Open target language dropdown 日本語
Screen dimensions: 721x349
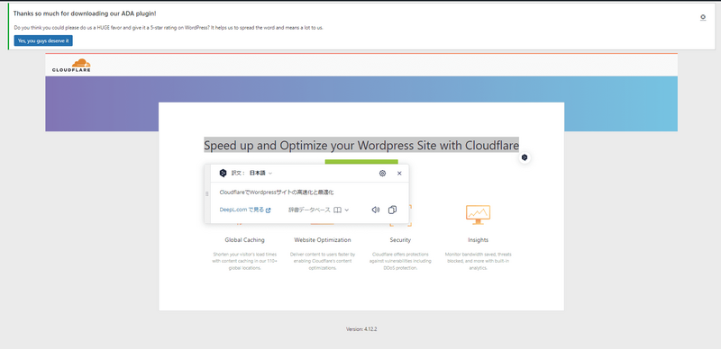(260, 173)
